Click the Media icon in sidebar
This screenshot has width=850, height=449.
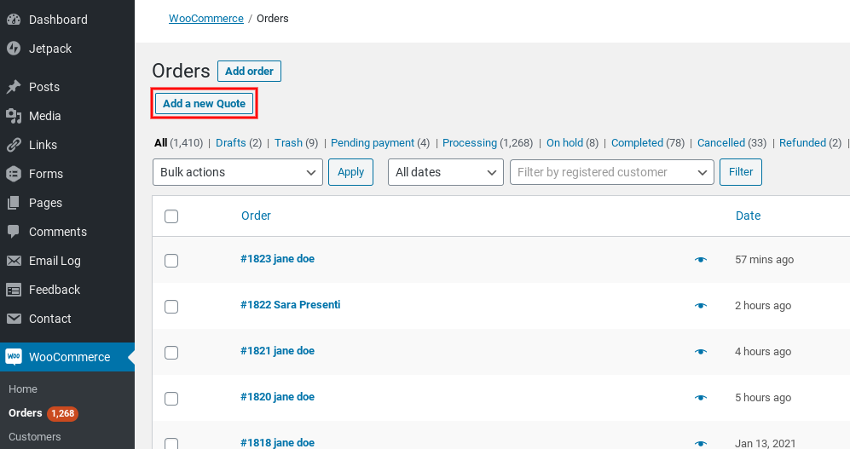tap(14, 116)
